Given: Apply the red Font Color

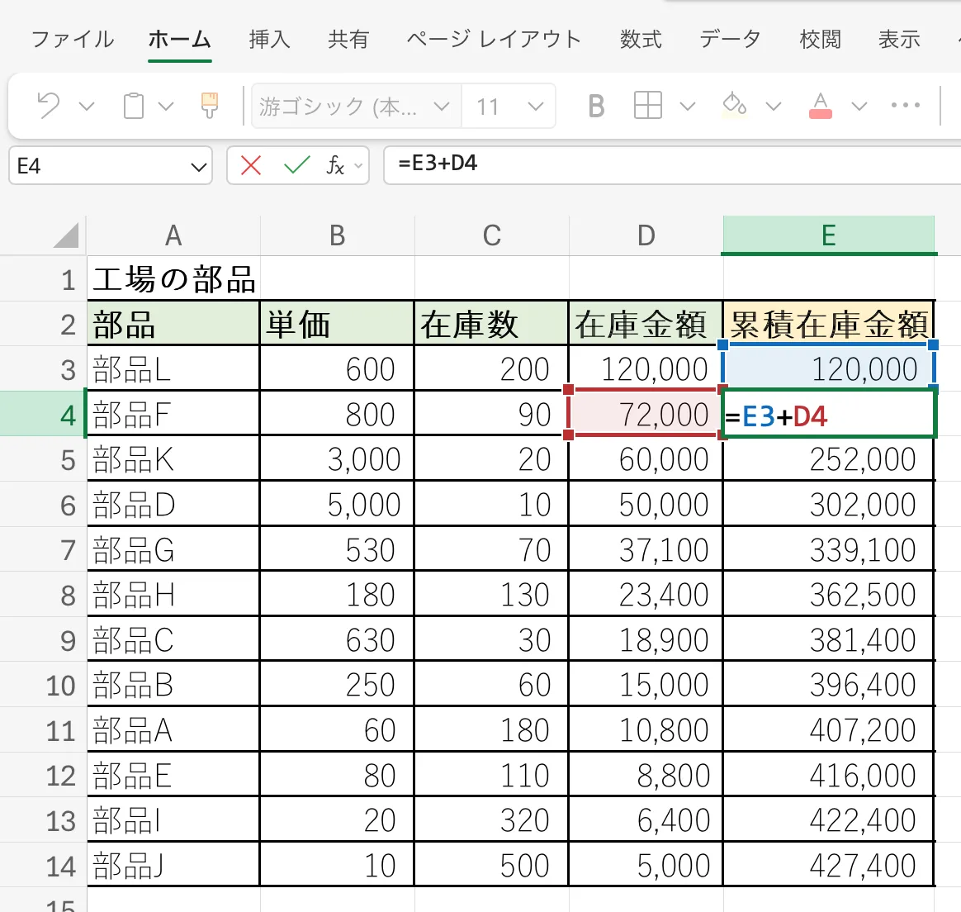Looking at the screenshot, I should coord(821,106).
